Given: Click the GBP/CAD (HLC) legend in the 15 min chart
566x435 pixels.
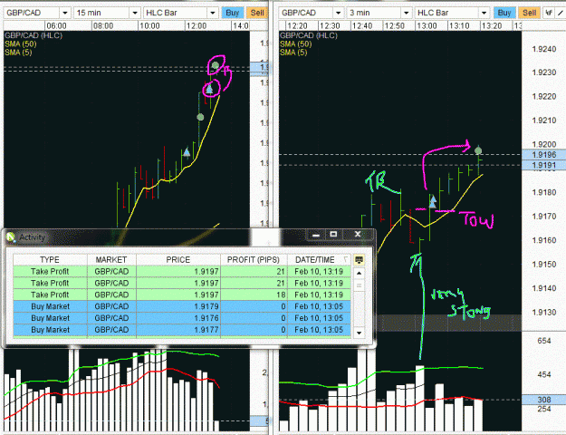Looking at the screenshot, I should coord(34,35).
